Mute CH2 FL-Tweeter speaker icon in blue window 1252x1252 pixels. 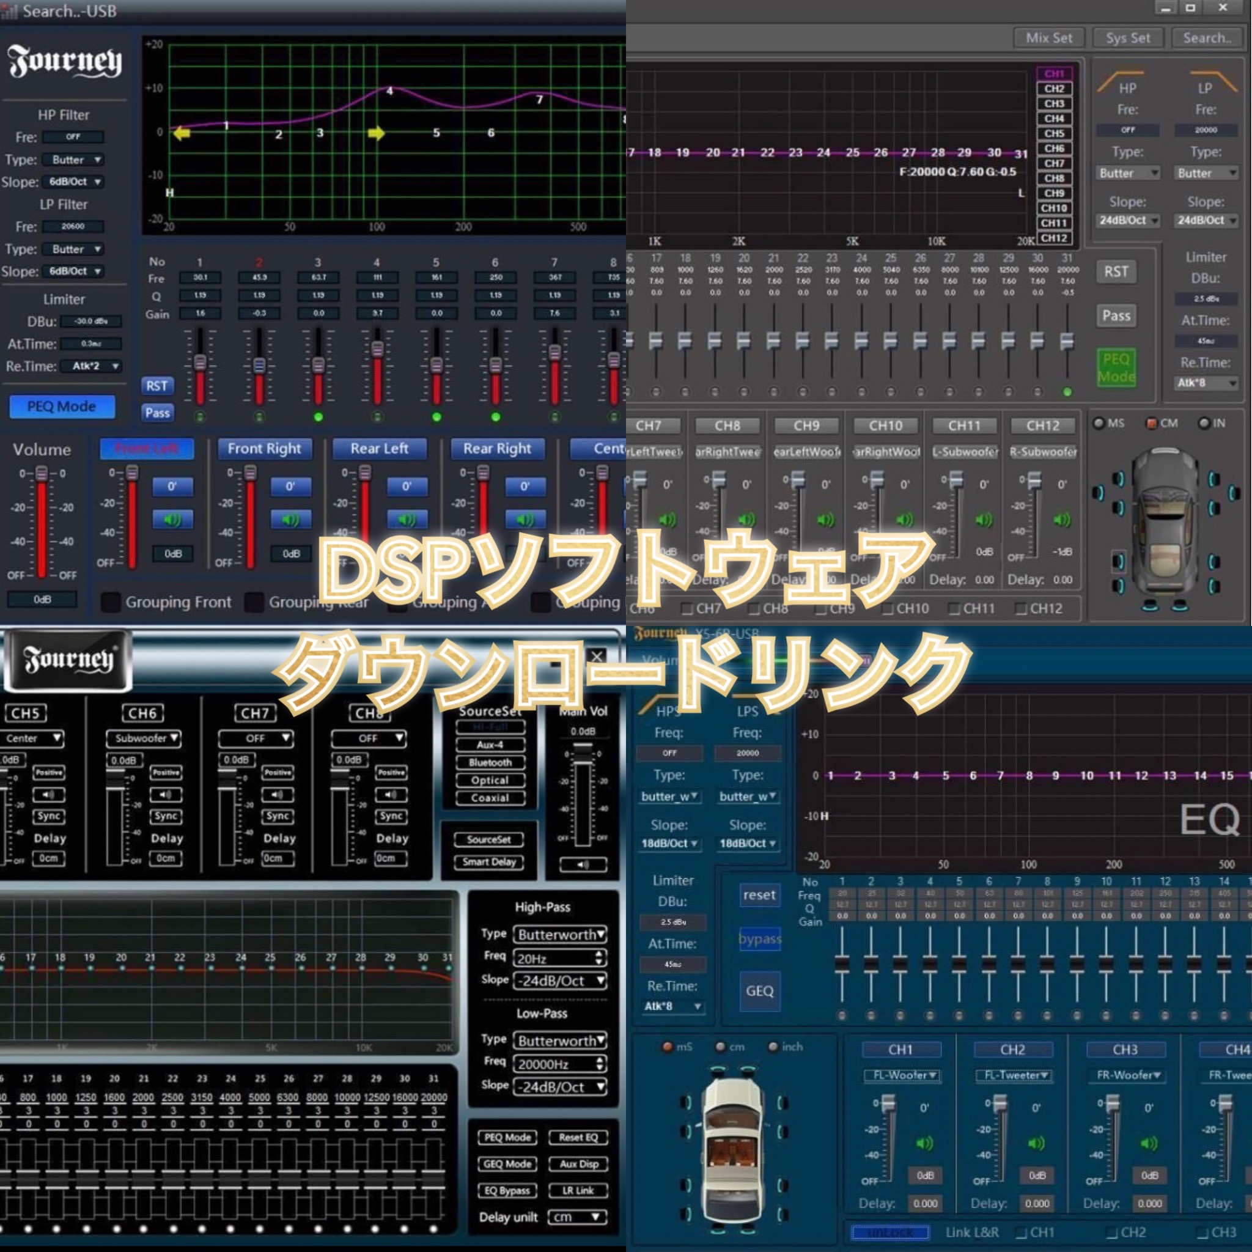1037,1143
